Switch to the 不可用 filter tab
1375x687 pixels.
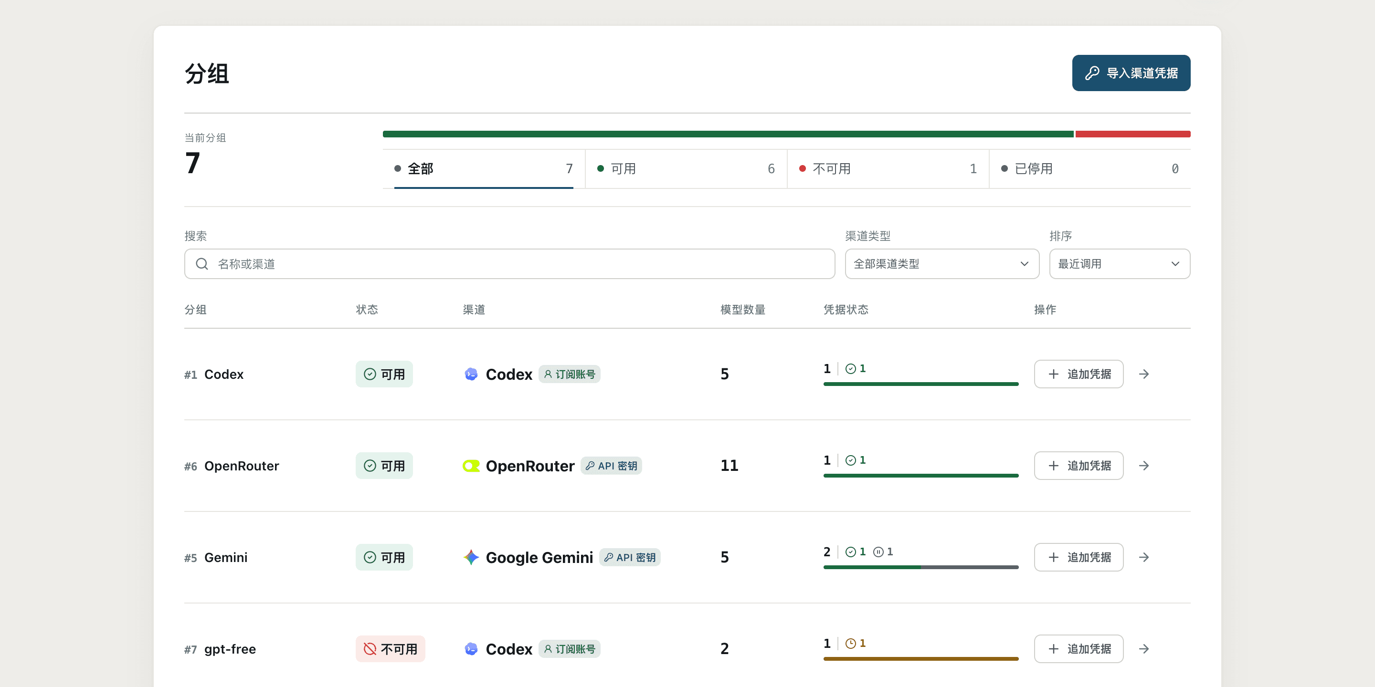(x=888, y=169)
